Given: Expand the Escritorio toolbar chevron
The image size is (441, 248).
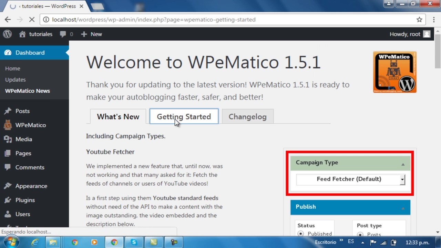Looking at the screenshot, I should coord(341,240).
